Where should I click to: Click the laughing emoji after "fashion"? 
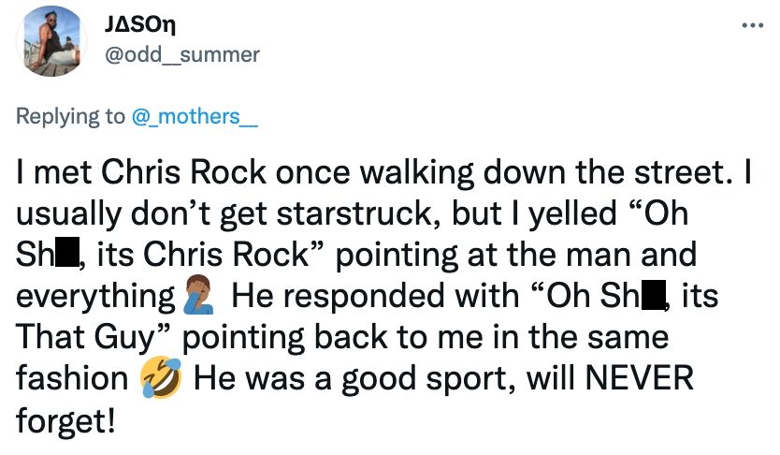pos(158,378)
